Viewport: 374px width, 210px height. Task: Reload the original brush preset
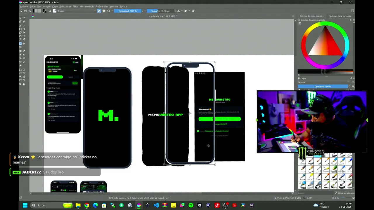point(108,11)
